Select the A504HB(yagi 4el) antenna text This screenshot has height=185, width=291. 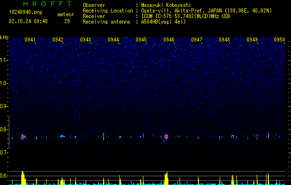click(163, 22)
